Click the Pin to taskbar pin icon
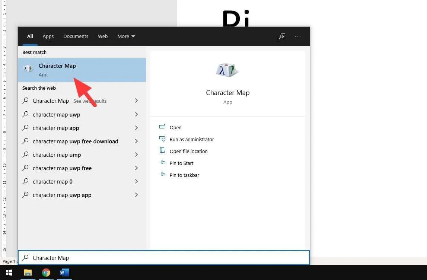Screen dimensions: 427x280 tap(162, 174)
